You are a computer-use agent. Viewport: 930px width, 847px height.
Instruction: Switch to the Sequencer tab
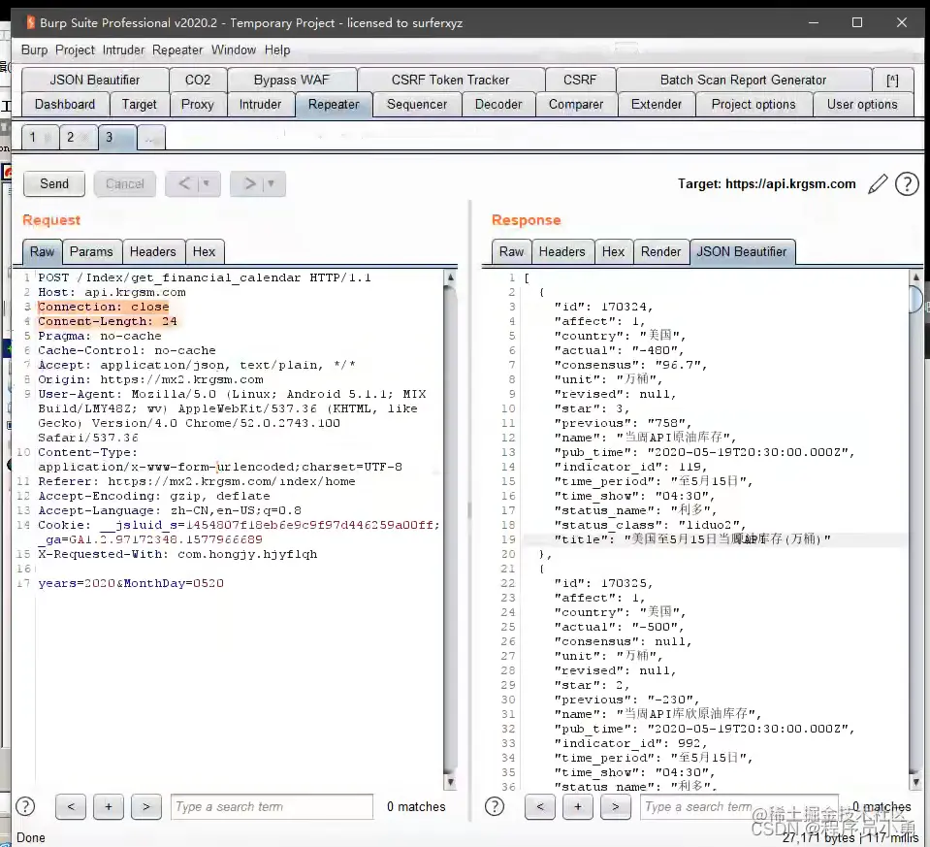(x=417, y=105)
